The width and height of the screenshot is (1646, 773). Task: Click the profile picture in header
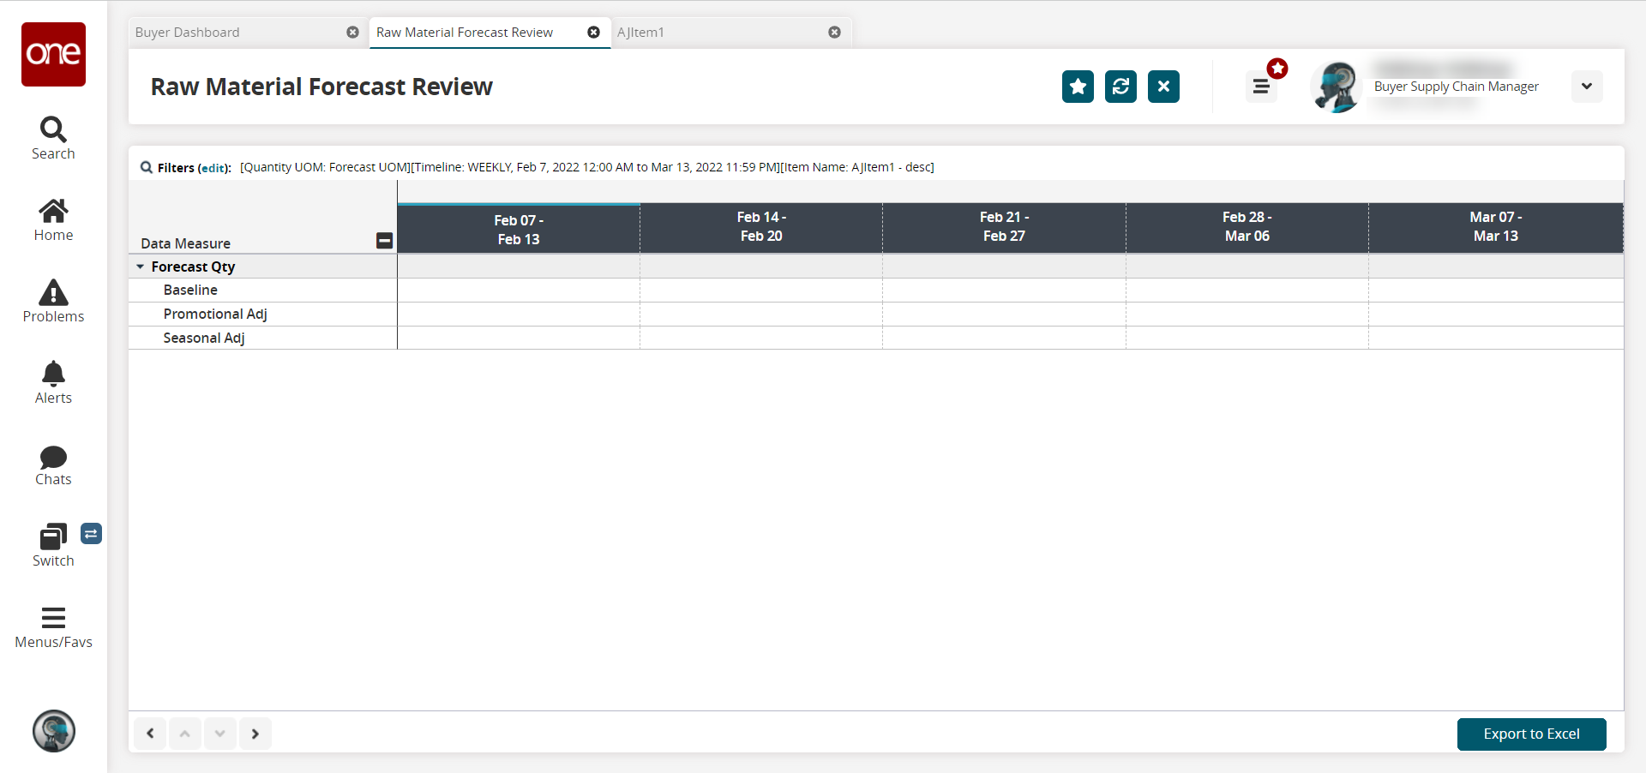click(x=1337, y=87)
